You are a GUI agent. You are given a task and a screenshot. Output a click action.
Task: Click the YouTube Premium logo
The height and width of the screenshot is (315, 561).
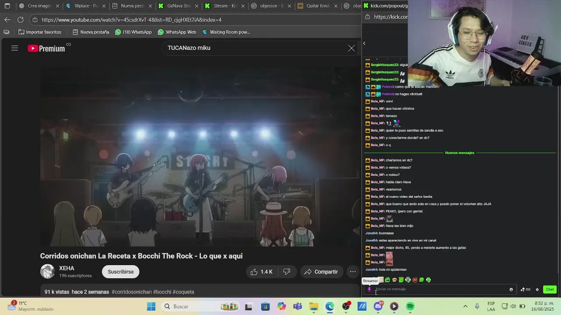coord(46,48)
